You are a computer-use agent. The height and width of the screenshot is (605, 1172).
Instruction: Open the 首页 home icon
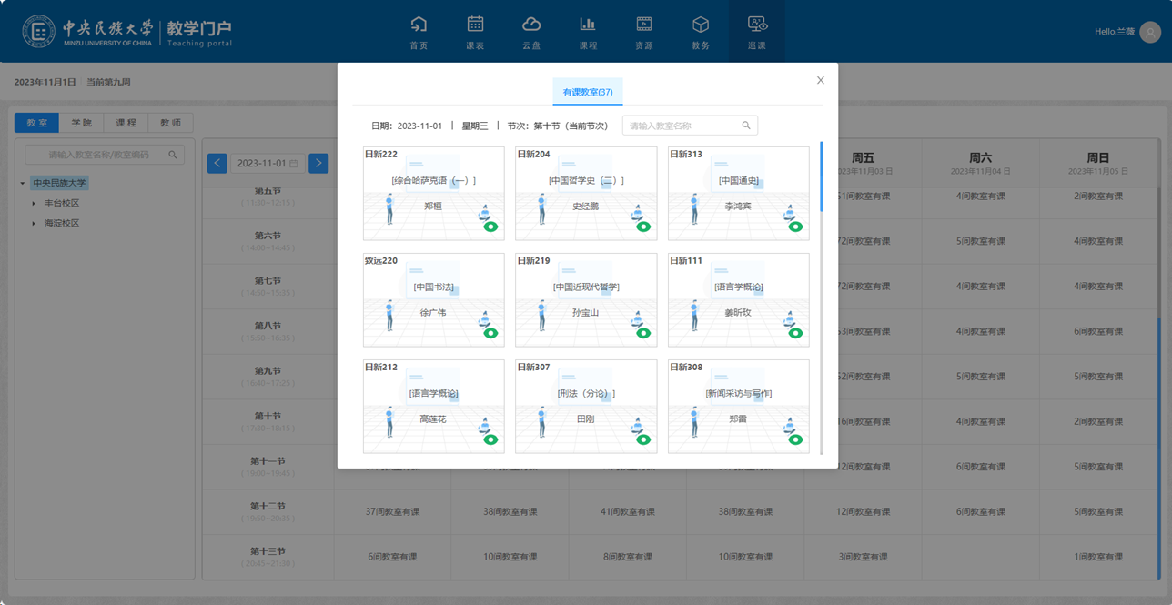(419, 25)
